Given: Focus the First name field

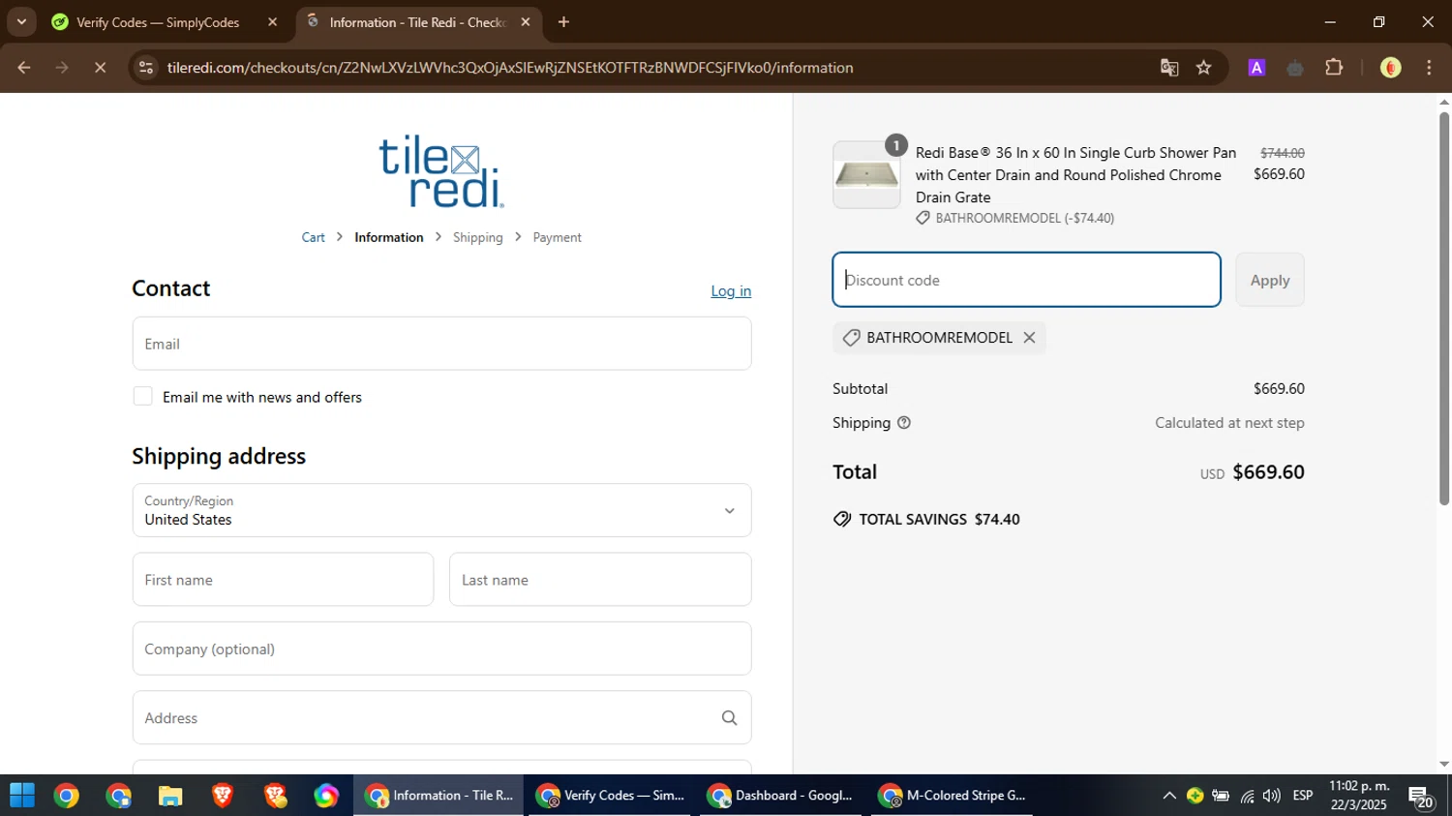Looking at the screenshot, I should 283,580.
